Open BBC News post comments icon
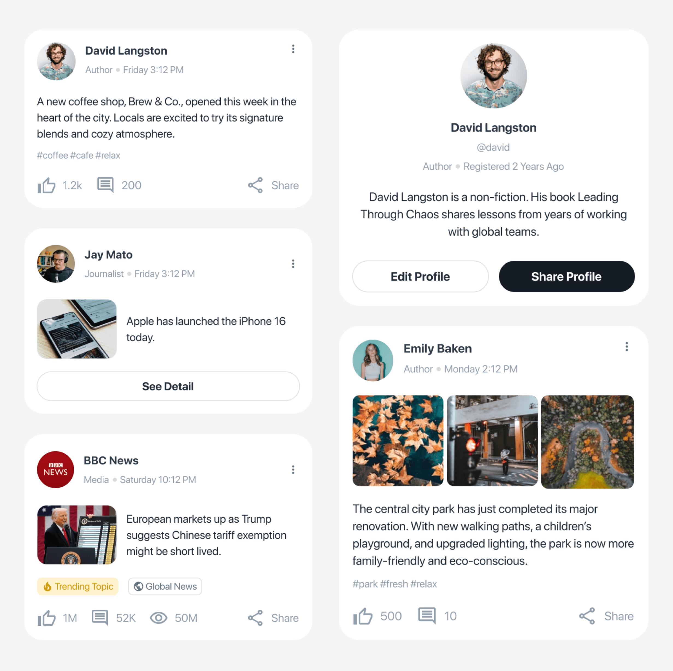Screen dimensions: 673x671 click(x=100, y=618)
